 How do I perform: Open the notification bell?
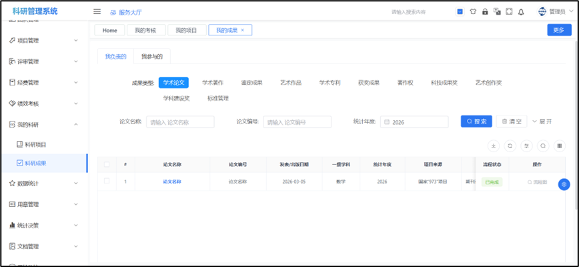521,11
